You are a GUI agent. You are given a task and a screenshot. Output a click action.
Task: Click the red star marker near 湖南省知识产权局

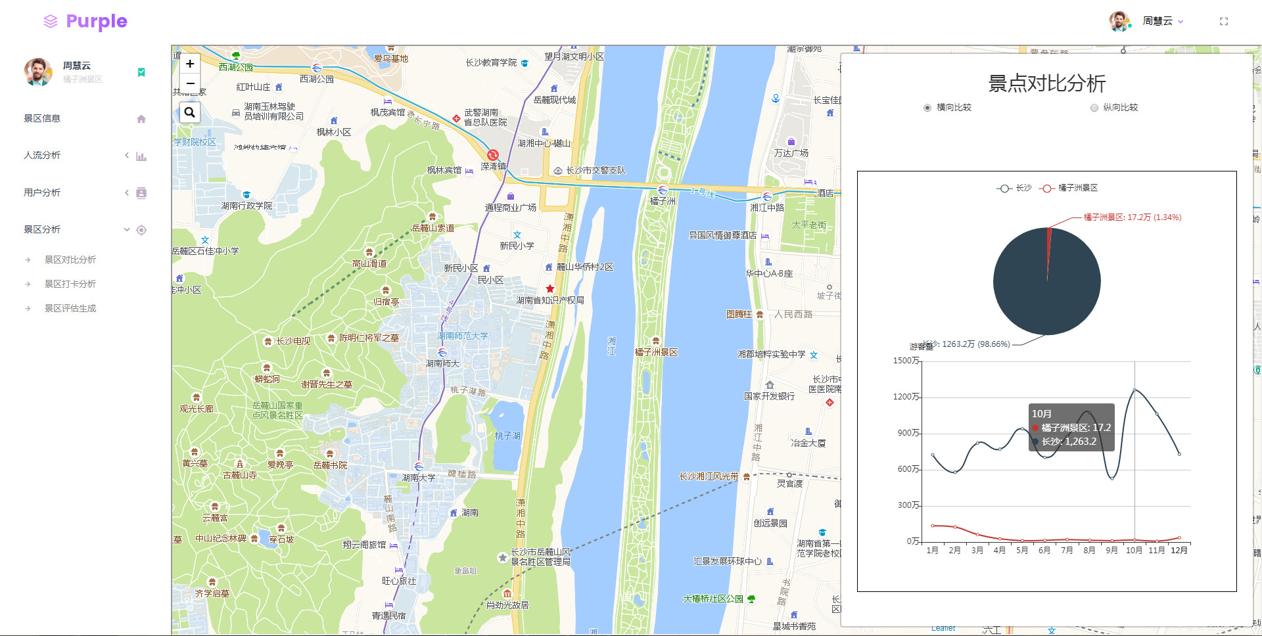pyautogui.click(x=550, y=288)
